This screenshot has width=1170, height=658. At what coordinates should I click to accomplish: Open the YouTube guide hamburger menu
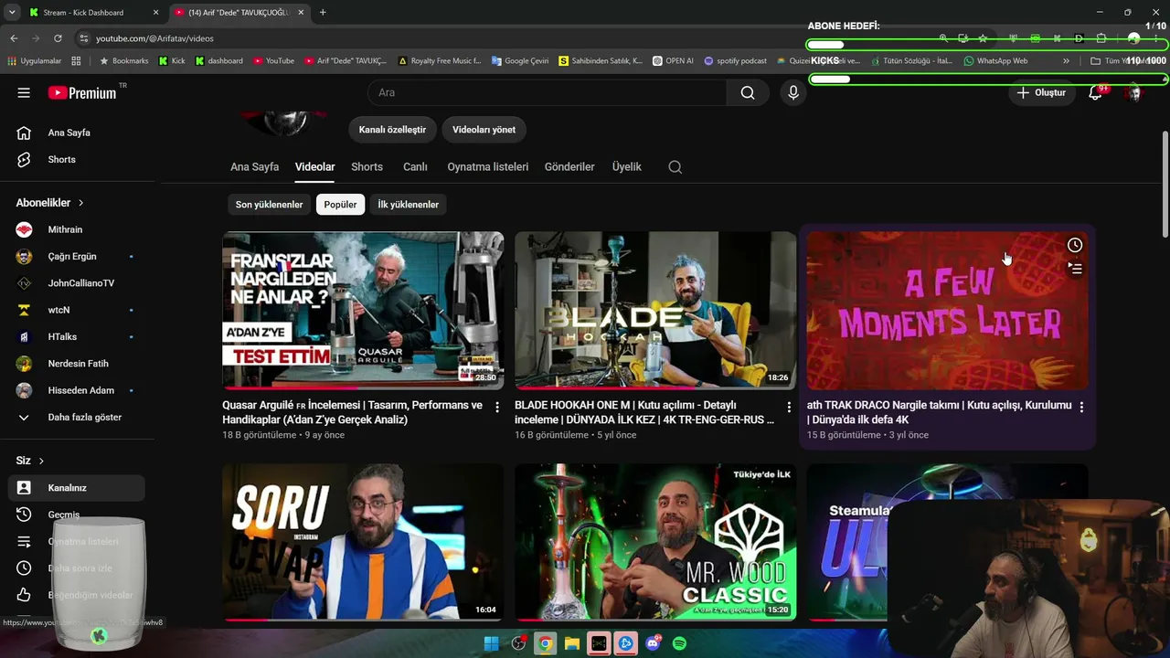click(x=24, y=92)
